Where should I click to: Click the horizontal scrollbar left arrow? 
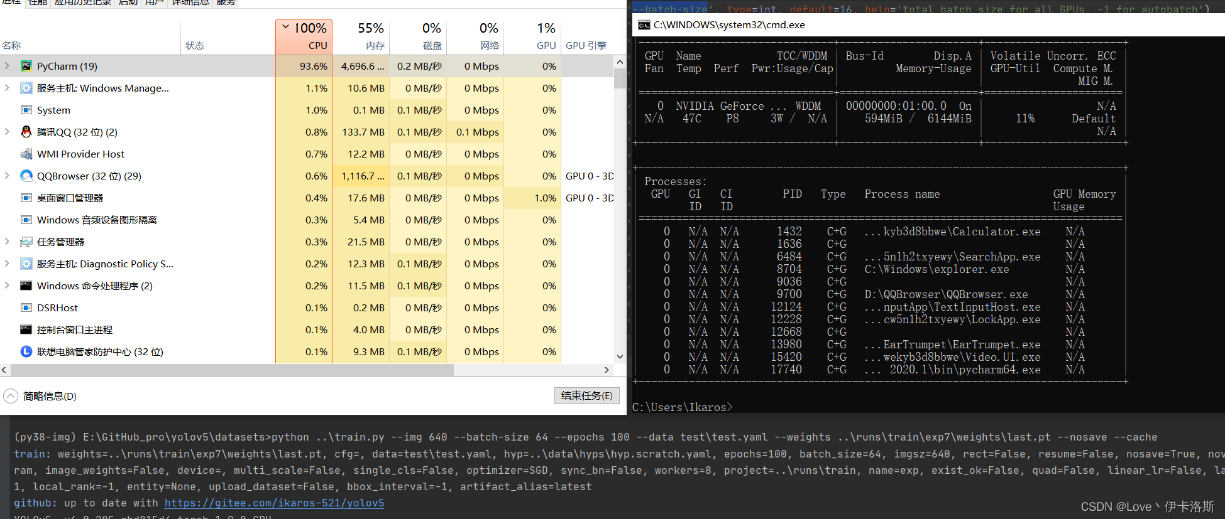pyautogui.click(x=4, y=370)
